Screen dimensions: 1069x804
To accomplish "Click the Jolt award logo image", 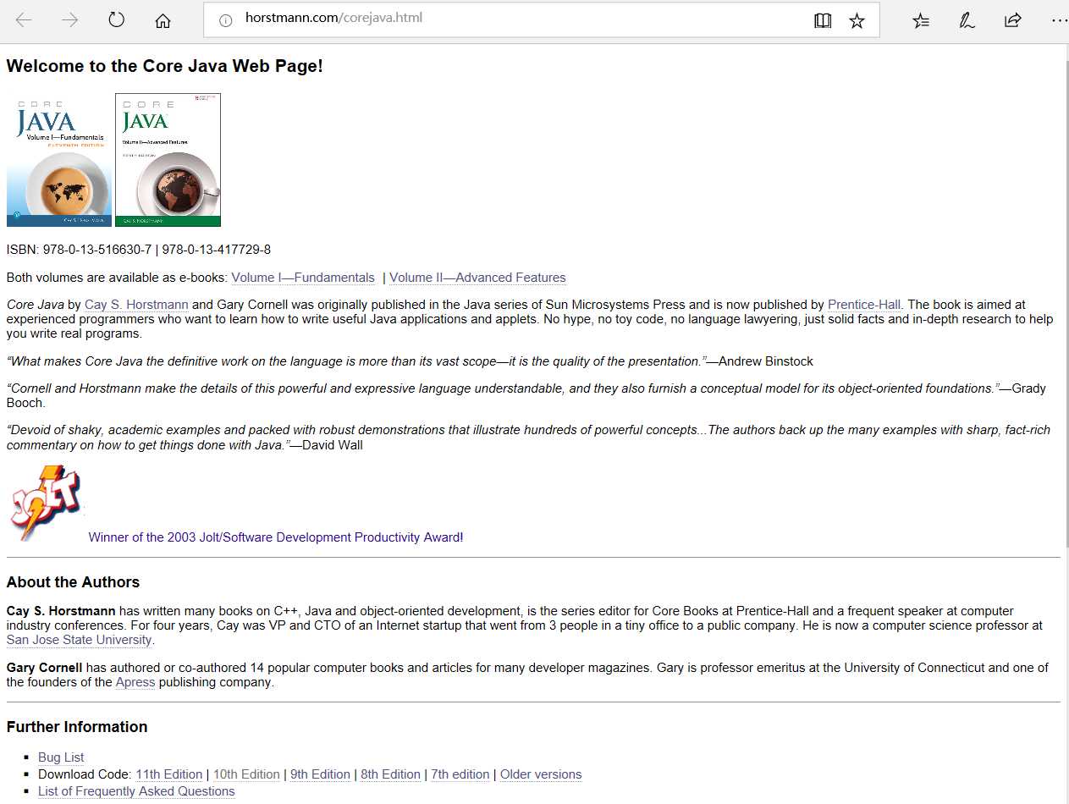I will coord(46,504).
